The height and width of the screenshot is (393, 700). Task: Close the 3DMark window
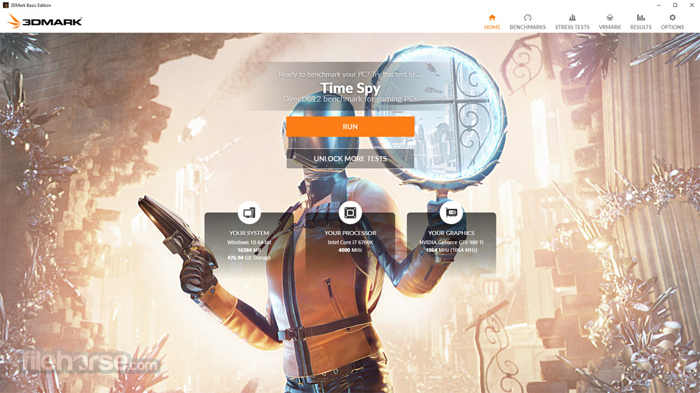point(692,5)
